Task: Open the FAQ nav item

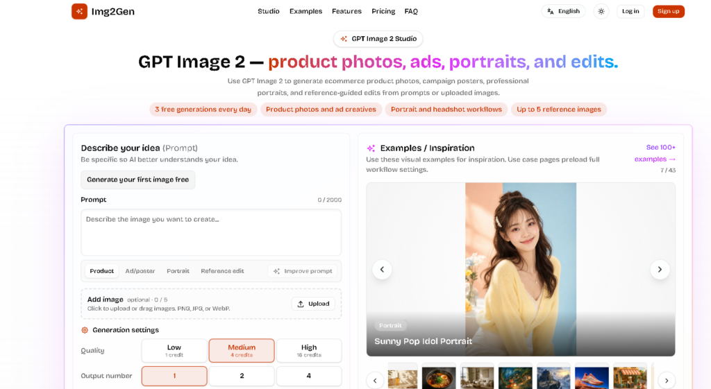Action: point(411,11)
